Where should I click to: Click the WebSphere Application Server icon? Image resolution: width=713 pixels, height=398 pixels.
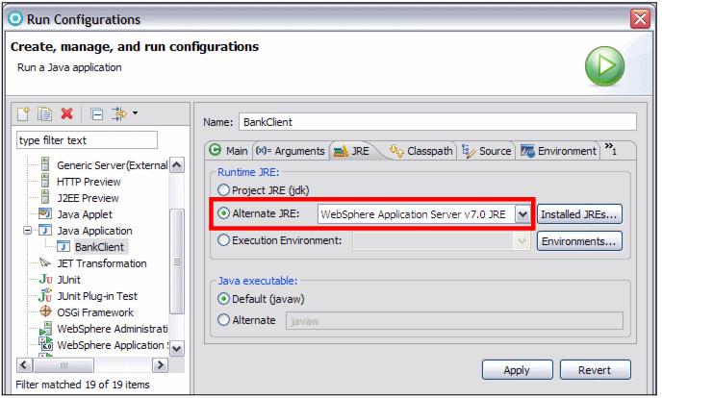click(46, 344)
